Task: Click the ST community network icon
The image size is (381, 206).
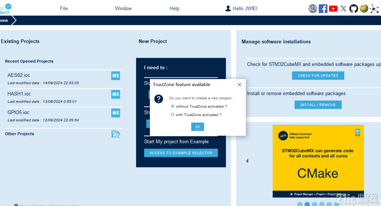Action: click(x=374, y=9)
